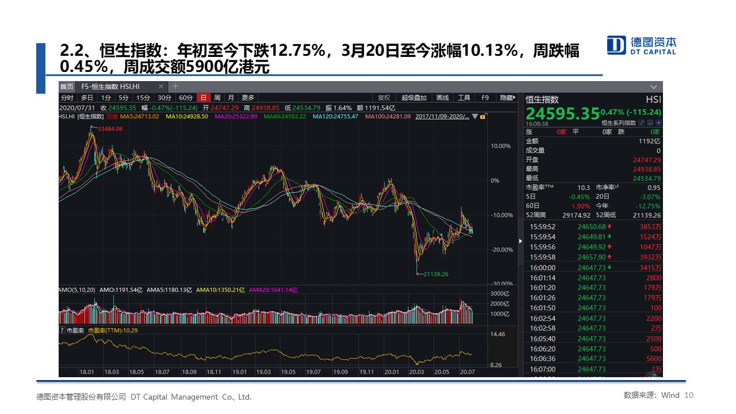Click the 恒生指数 title in quote panel

pos(542,99)
